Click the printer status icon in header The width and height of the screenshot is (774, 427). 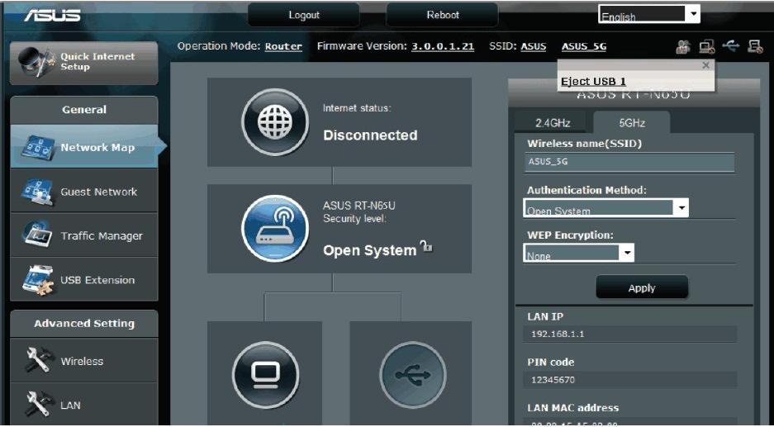point(755,47)
